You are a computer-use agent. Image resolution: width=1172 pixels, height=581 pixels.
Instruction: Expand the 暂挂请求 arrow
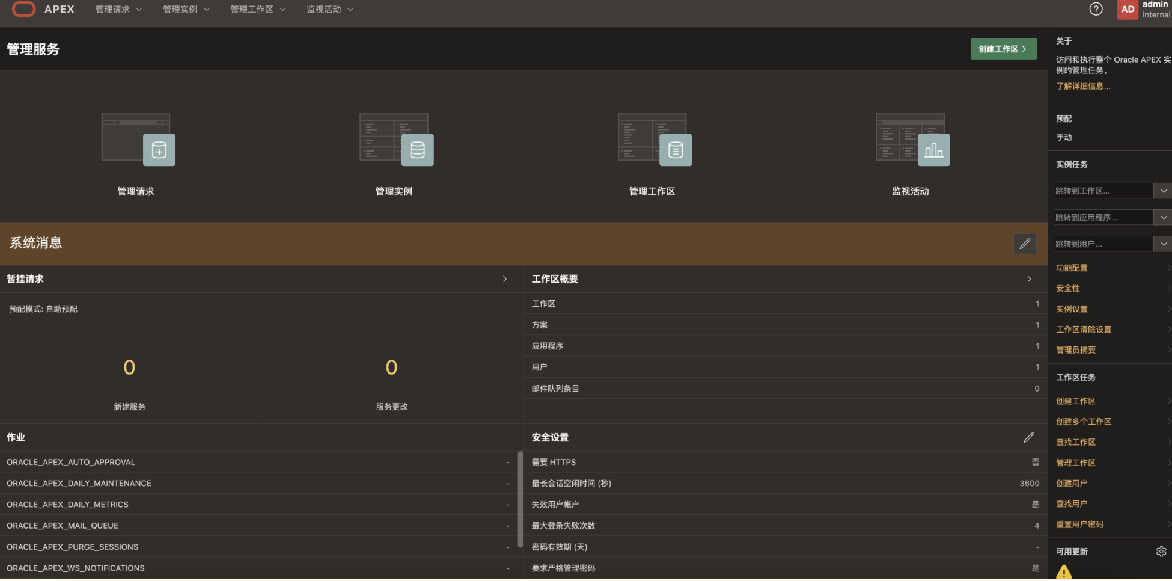coord(505,279)
